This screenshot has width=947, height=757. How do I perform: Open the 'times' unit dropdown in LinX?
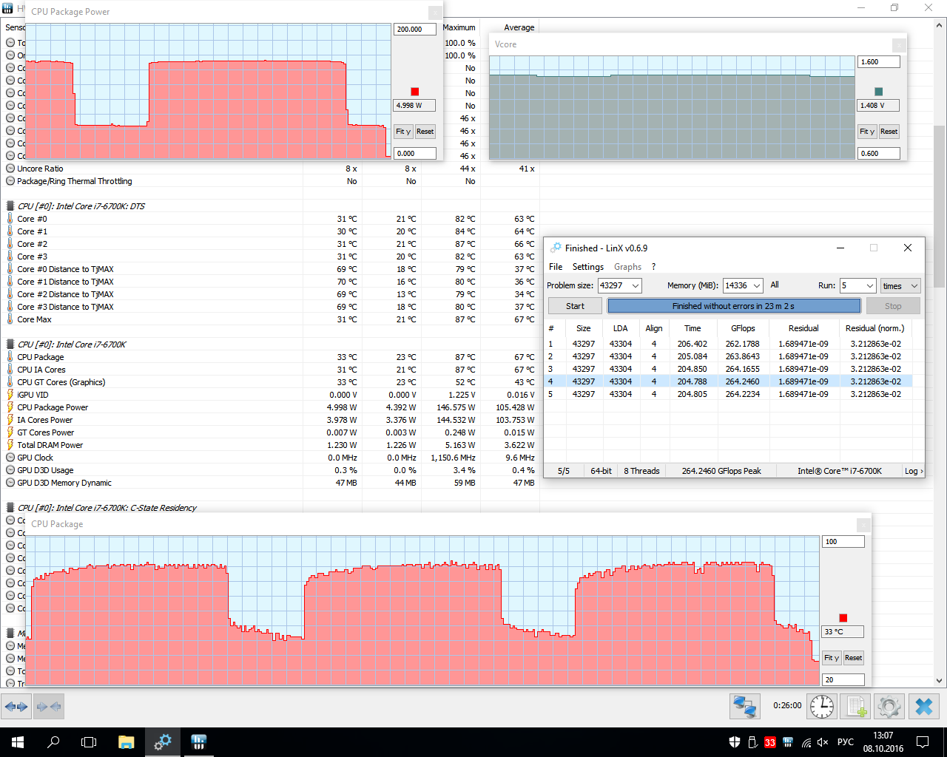900,285
